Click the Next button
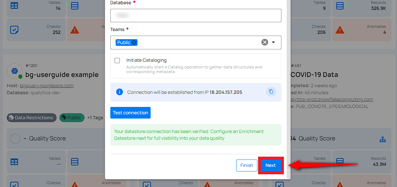Screen dimensions: 397x187 tap(270, 165)
